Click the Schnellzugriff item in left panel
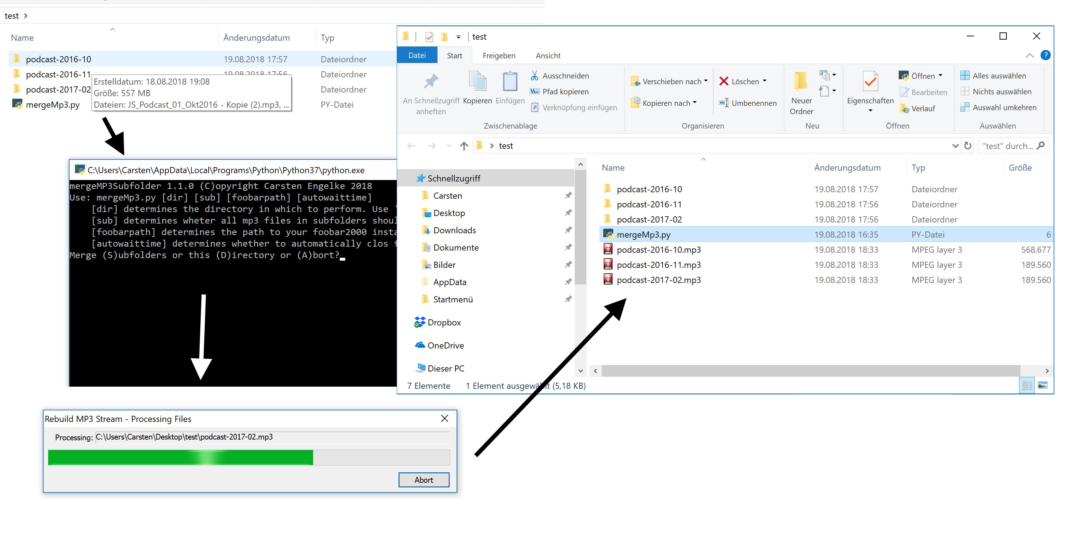 pos(455,179)
